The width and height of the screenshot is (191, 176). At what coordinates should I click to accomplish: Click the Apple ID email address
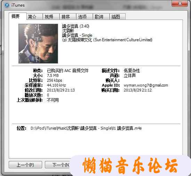pyautogui.click(x=146, y=85)
